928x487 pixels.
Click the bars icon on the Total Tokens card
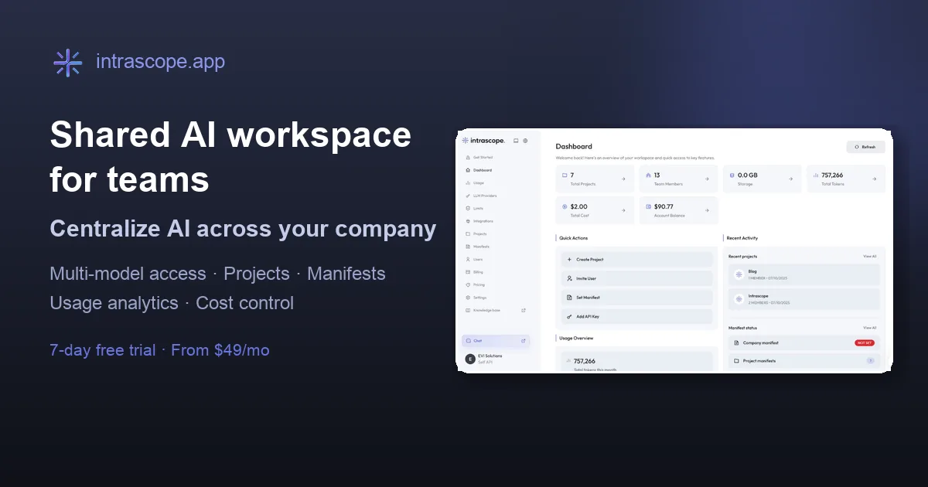pyautogui.click(x=816, y=175)
